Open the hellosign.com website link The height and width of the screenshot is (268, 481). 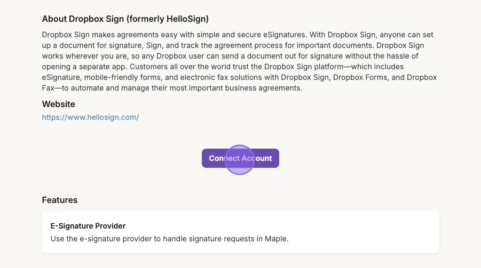(90, 117)
